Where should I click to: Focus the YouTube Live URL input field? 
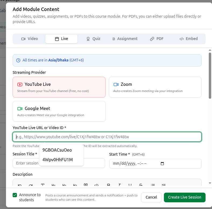pyautogui.click(x=107, y=137)
